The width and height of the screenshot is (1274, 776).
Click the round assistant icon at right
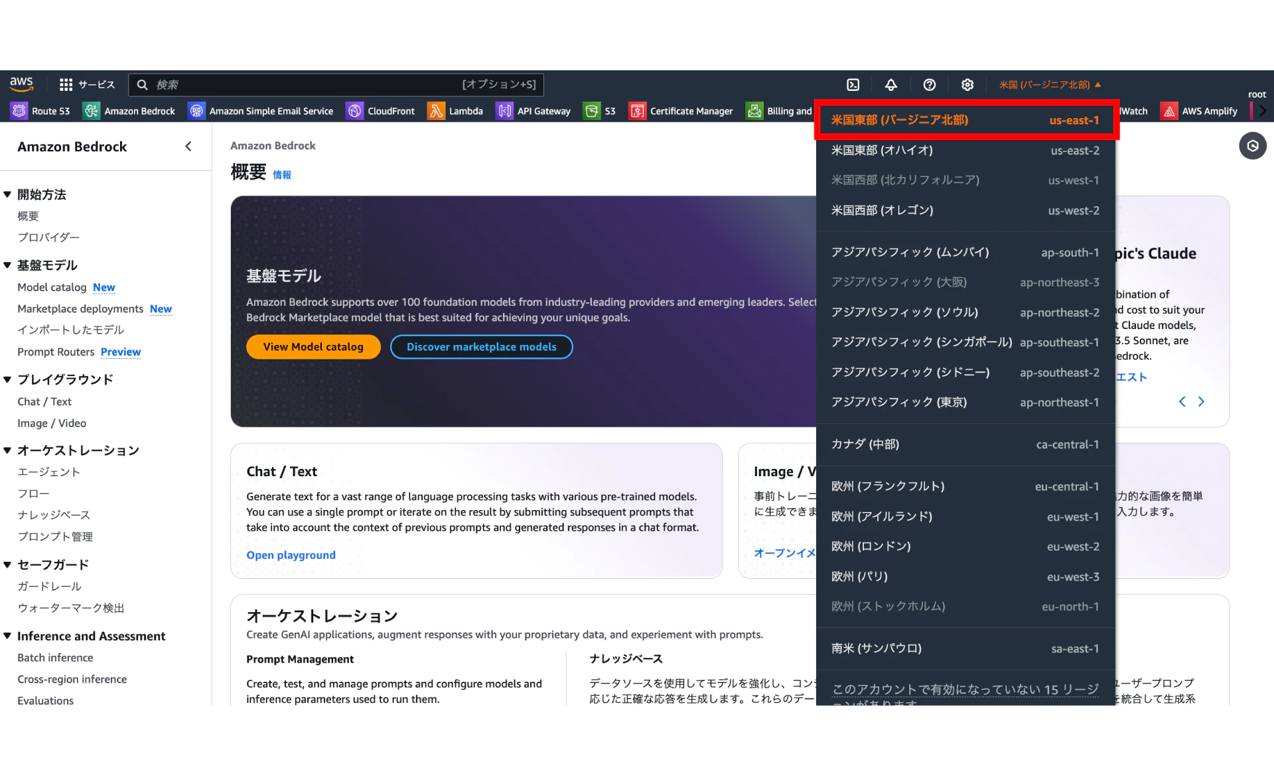point(1253,146)
